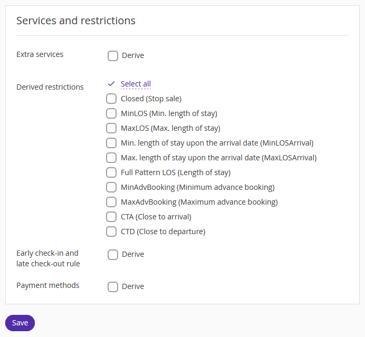Click the MinLOS (Min. length of stay) label

click(169, 113)
